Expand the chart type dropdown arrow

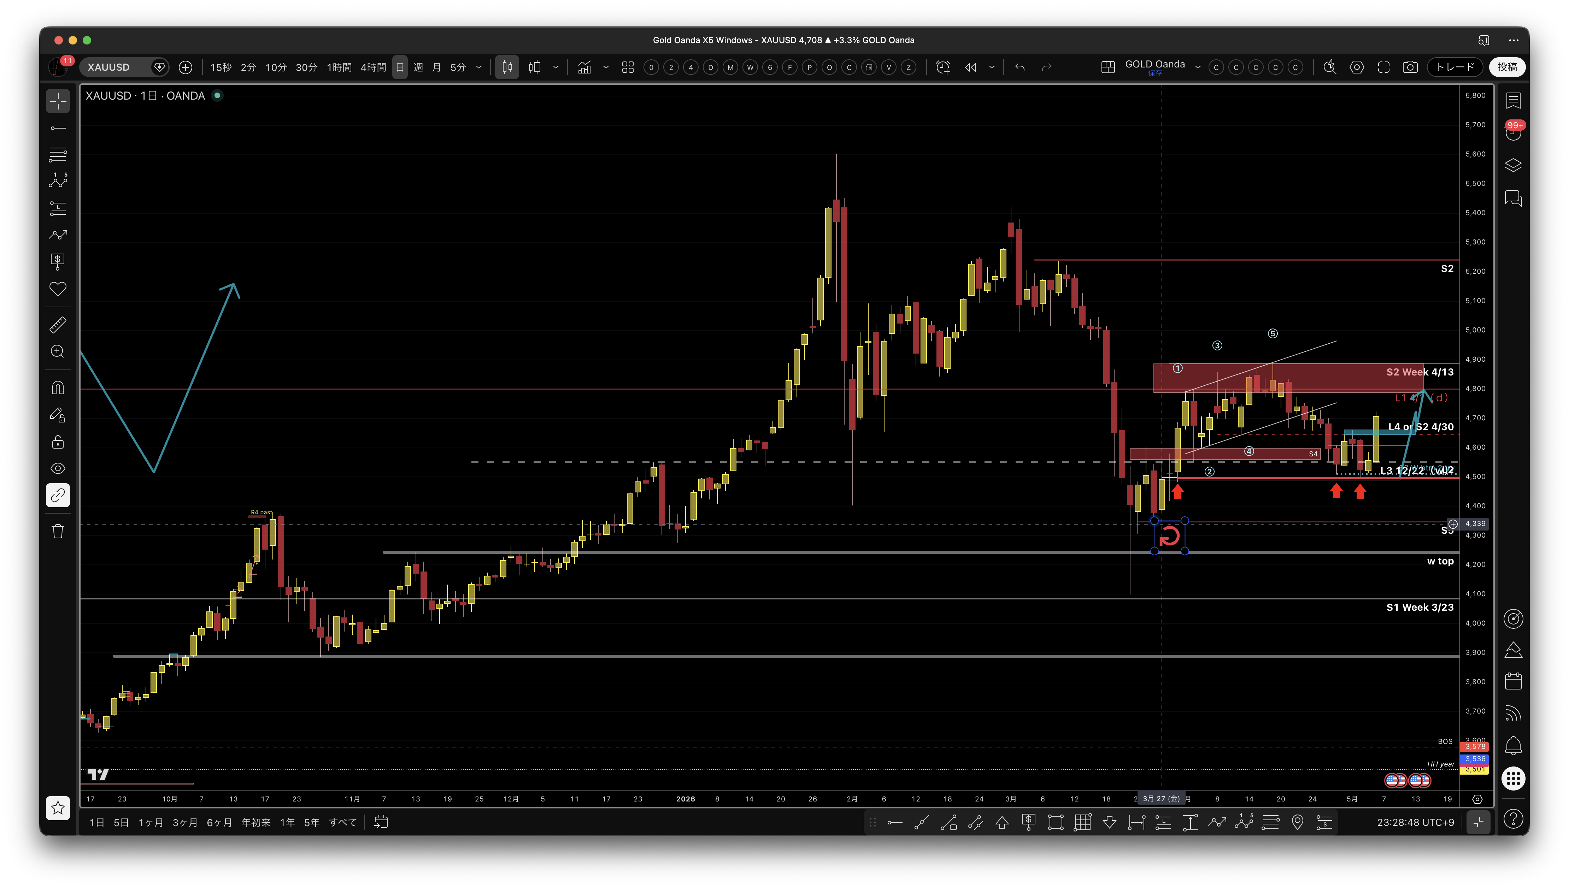tap(556, 67)
